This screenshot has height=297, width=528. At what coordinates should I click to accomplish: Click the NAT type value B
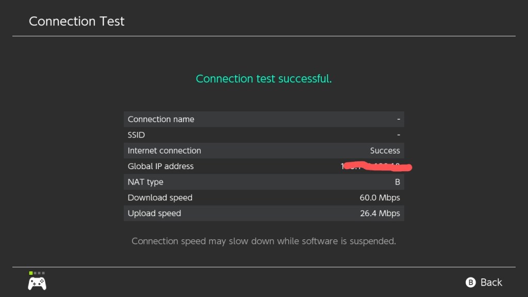click(397, 182)
